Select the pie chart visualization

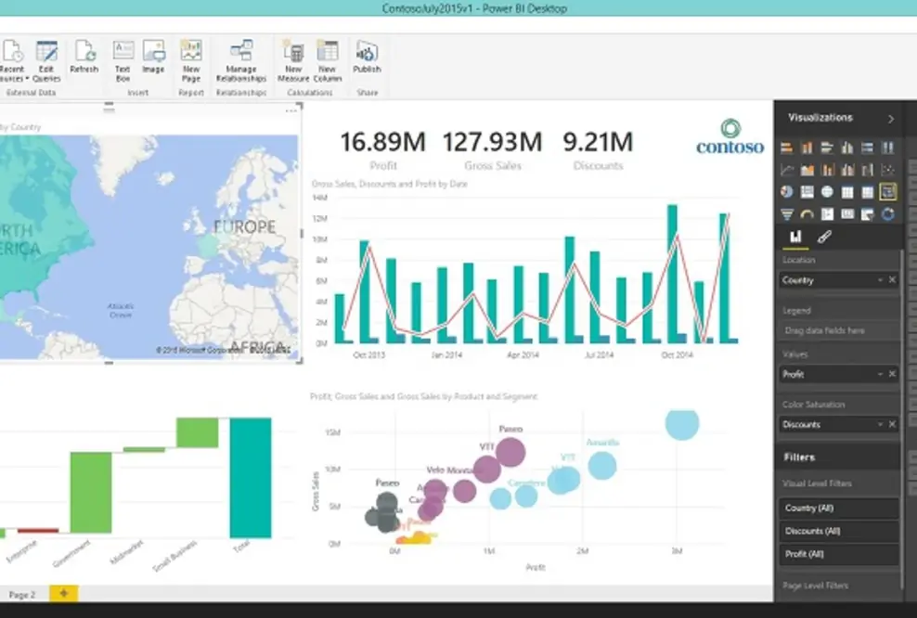click(x=786, y=192)
